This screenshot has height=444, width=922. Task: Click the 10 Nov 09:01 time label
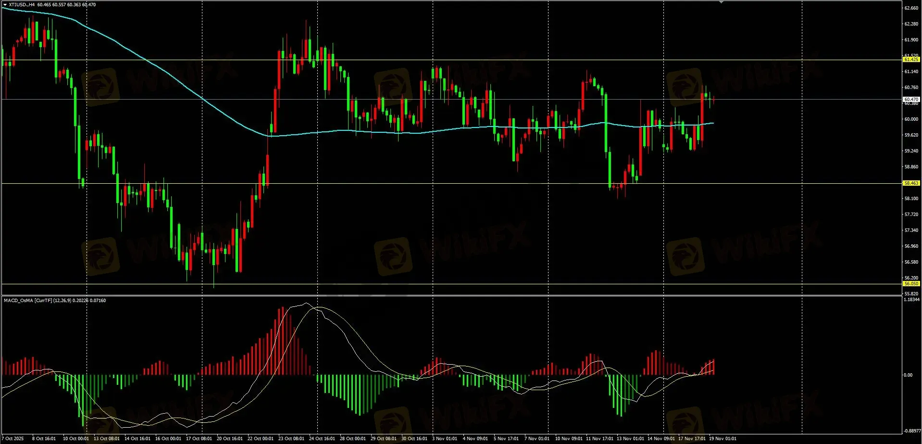(x=569, y=438)
